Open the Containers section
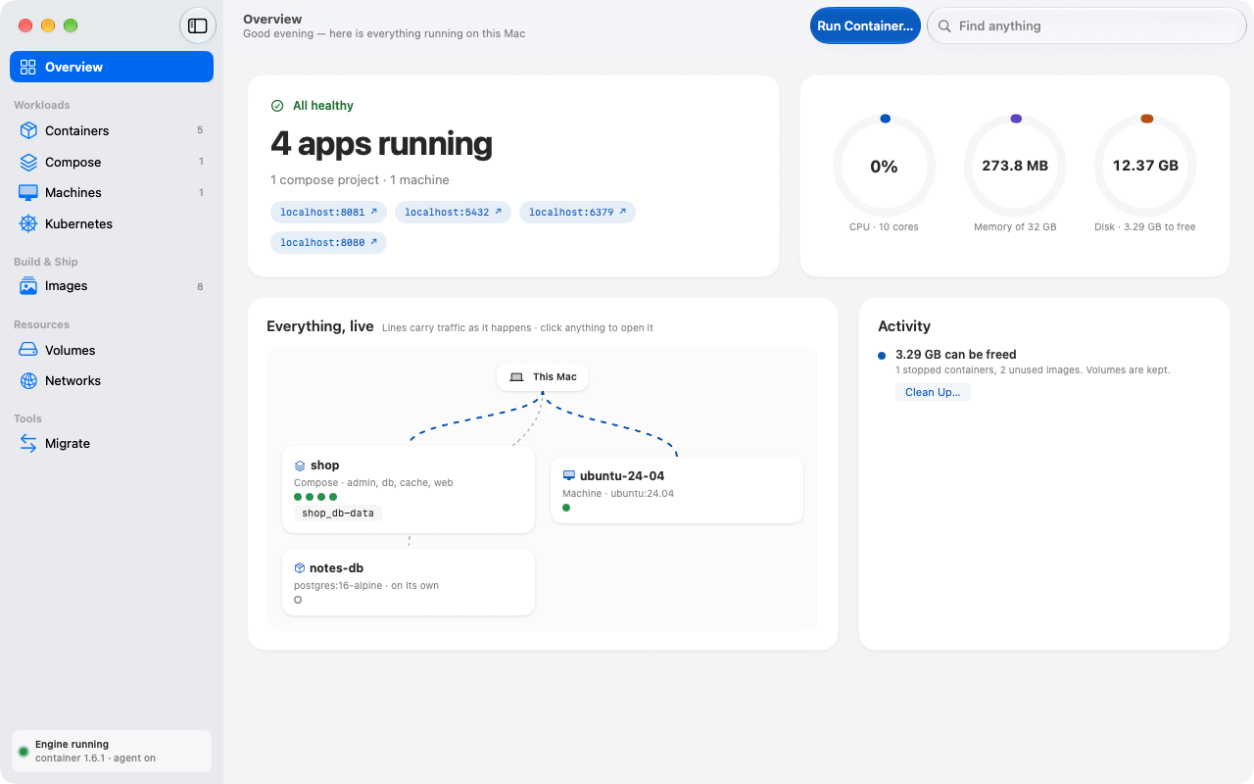This screenshot has width=1254, height=784. click(x=112, y=130)
